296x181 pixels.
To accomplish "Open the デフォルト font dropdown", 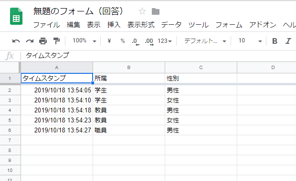I will click(x=205, y=41).
